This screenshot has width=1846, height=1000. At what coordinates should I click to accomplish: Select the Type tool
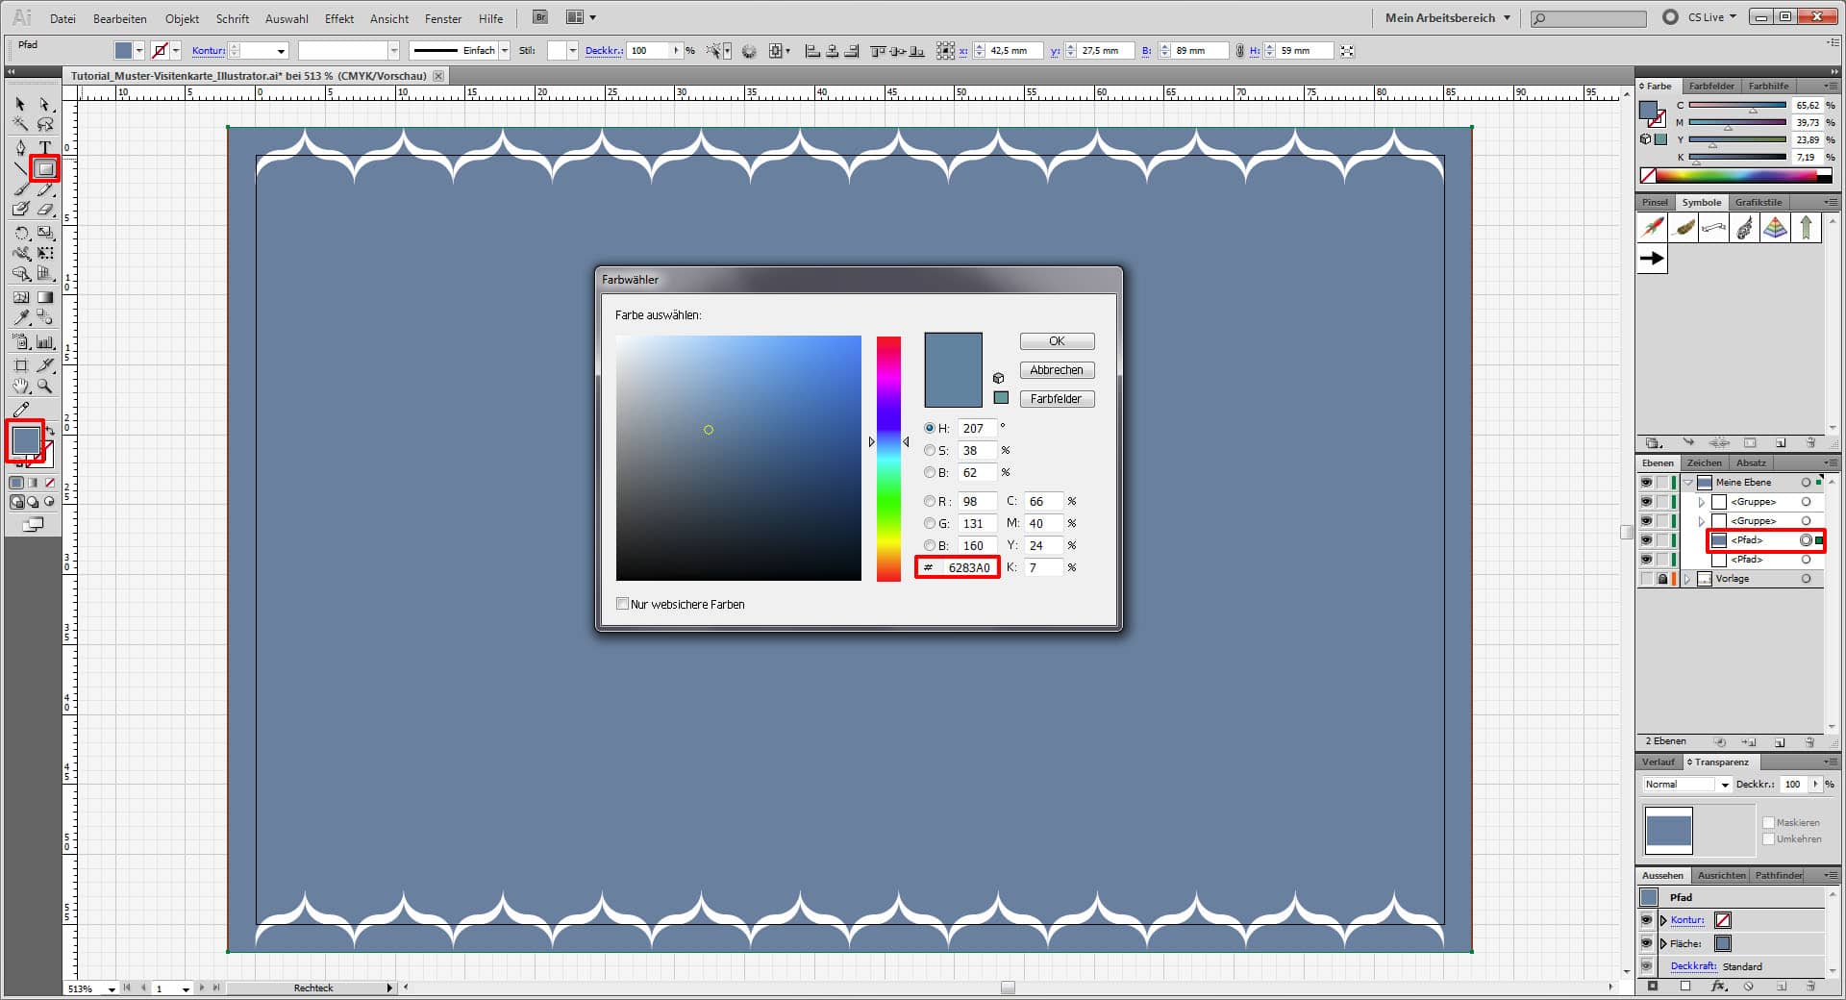tap(44, 147)
